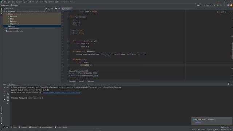233x131 pixels.
Task: Click the Run panel down arrow
Action: pyautogui.click(x=8, y=91)
